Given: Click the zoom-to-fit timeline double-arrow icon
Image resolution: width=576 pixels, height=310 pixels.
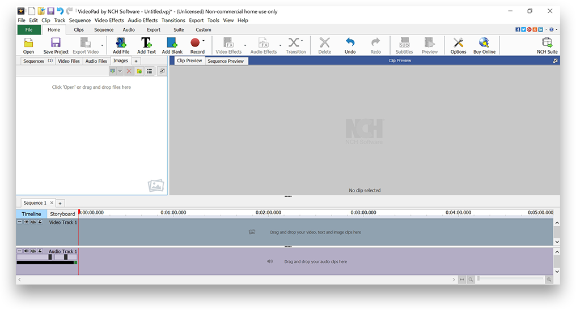Looking at the screenshot, I should (461, 279).
